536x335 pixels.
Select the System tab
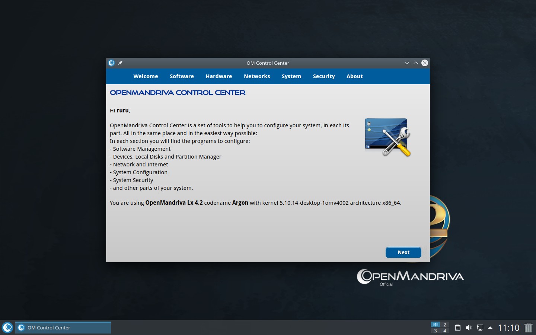click(291, 76)
